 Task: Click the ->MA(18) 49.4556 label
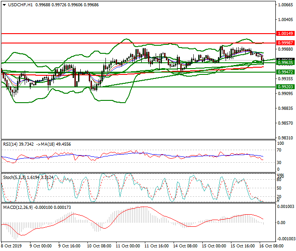pyautogui.click(x=53, y=144)
